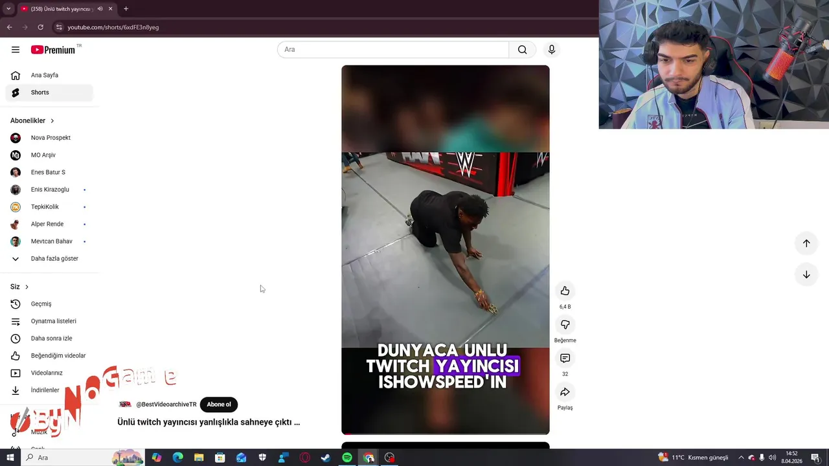Viewport: 829px width, 466px height.
Task: Go back using the browser back arrow
Action: pos(9,27)
